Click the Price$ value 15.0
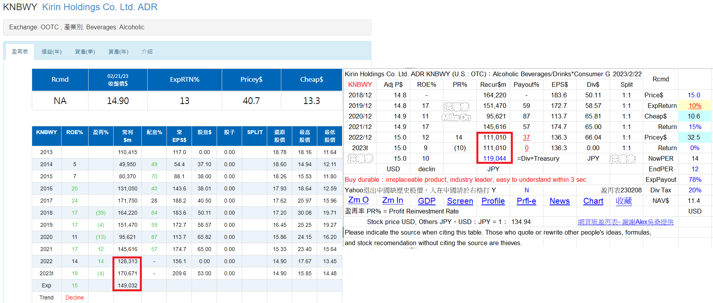 pyautogui.click(x=694, y=95)
